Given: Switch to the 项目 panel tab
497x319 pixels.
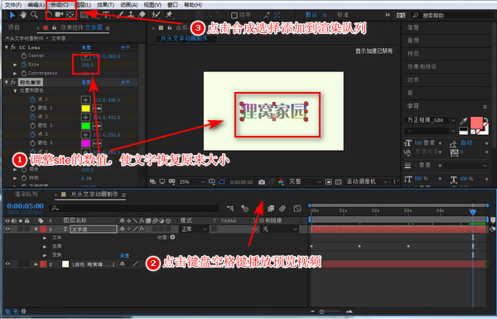Looking at the screenshot, I should point(14,27).
